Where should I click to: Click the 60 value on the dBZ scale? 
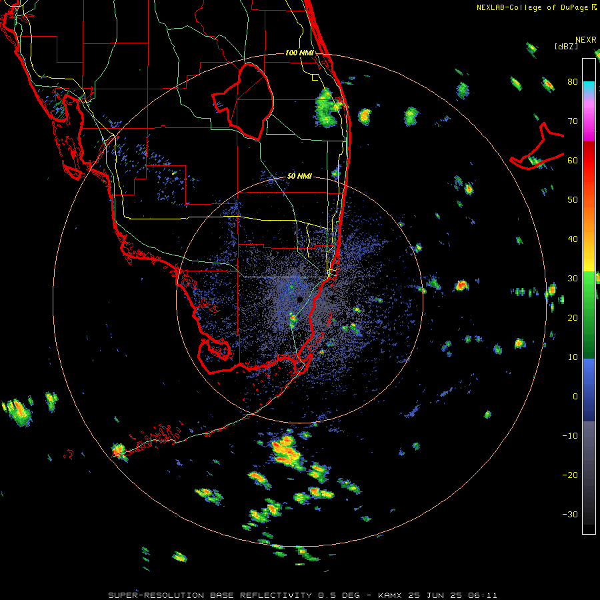(x=573, y=160)
